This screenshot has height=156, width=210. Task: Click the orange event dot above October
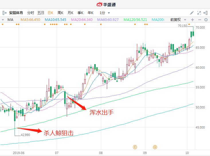point(189,24)
